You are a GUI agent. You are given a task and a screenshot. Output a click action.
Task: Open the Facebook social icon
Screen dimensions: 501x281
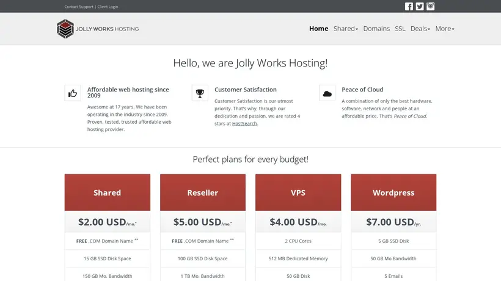point(409,6)
